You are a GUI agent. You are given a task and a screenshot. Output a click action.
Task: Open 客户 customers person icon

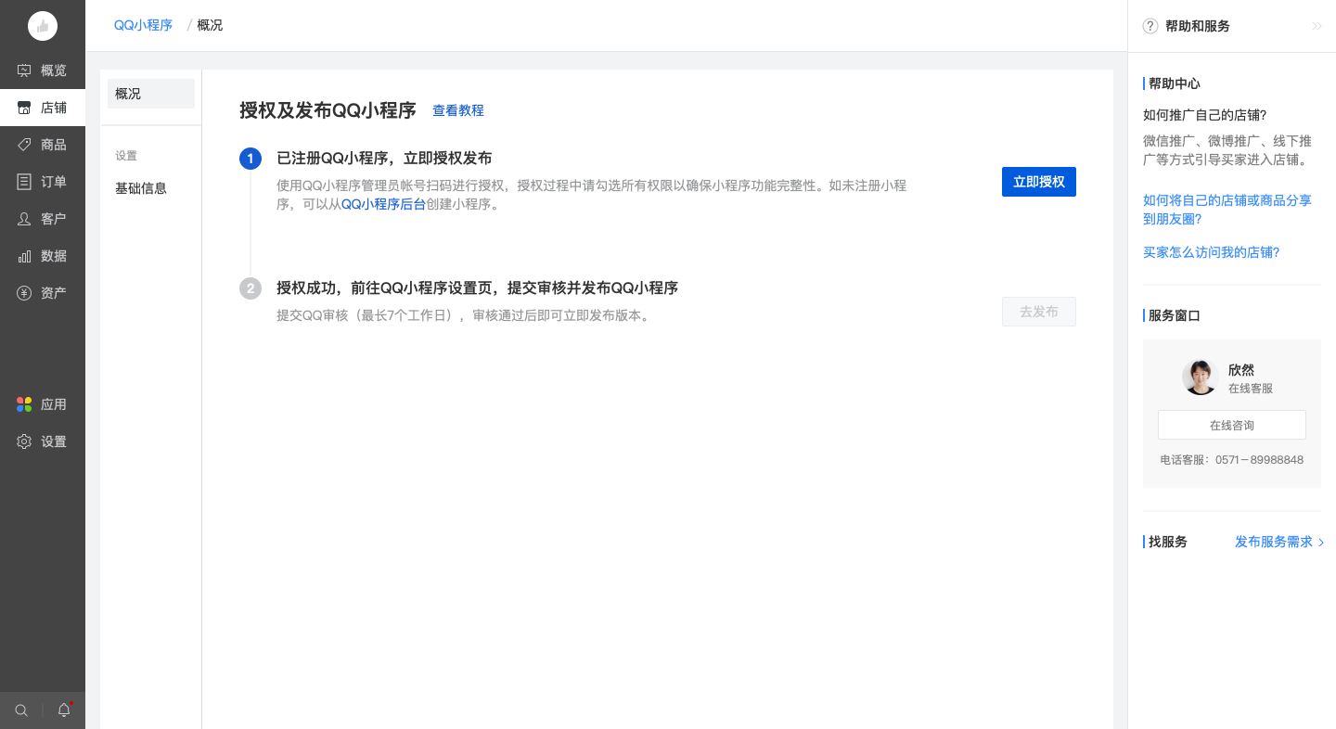(x=24, y=219)
